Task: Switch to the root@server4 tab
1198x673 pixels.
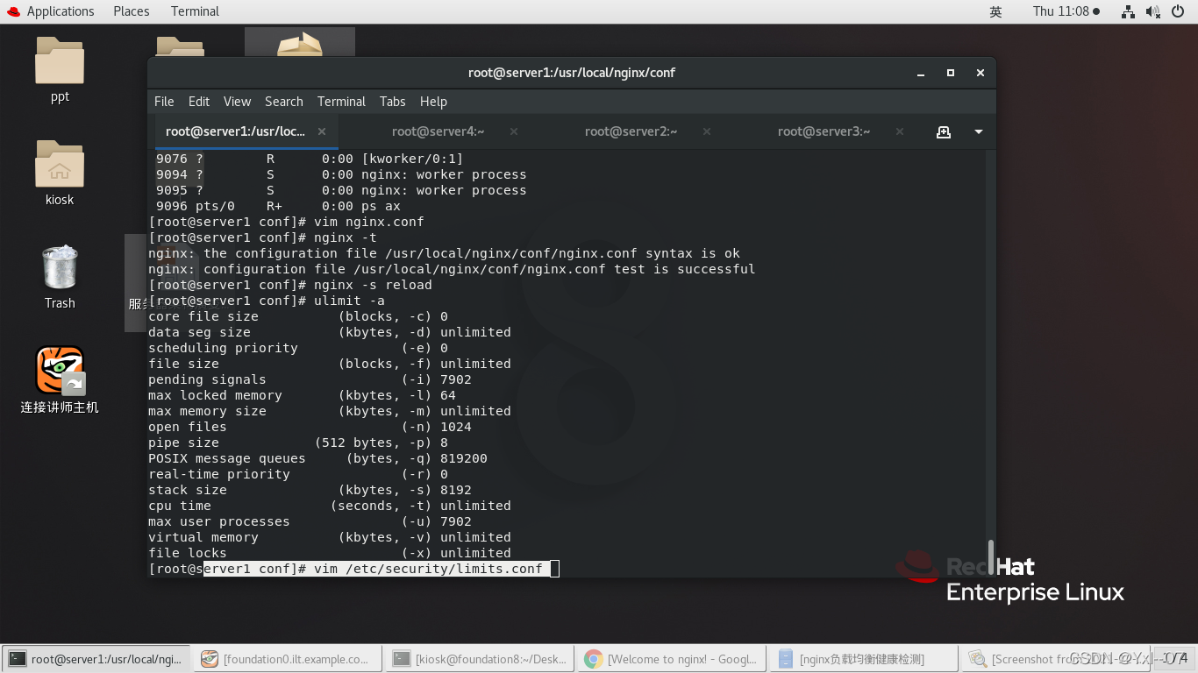Action: [x=439, y=131]
